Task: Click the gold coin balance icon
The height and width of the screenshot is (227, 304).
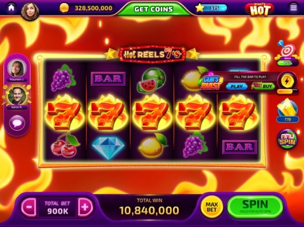Action: pos(64,8)
